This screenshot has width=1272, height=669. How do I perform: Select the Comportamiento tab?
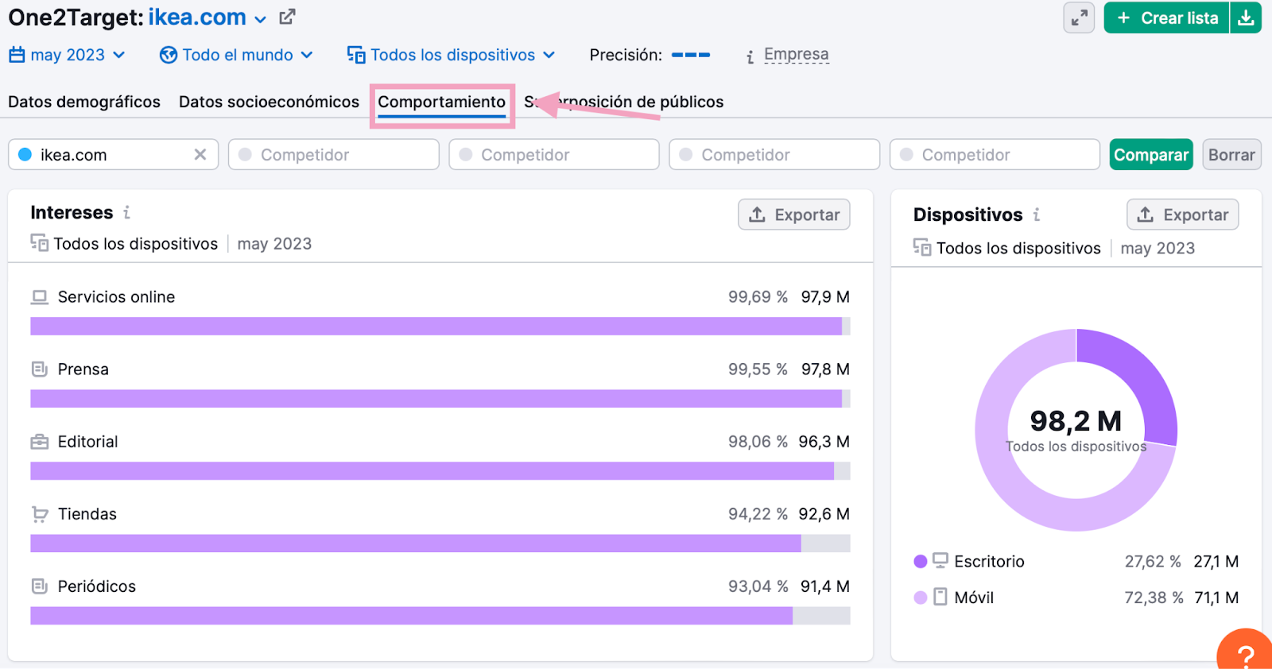pos(441,102)
